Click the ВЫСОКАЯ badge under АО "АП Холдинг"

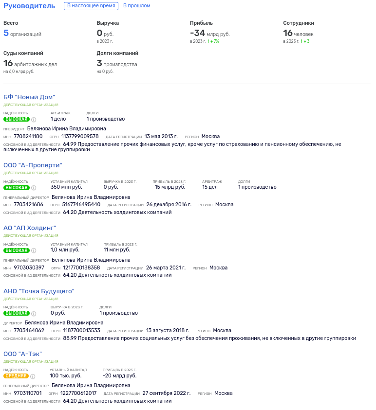point(17,250)
